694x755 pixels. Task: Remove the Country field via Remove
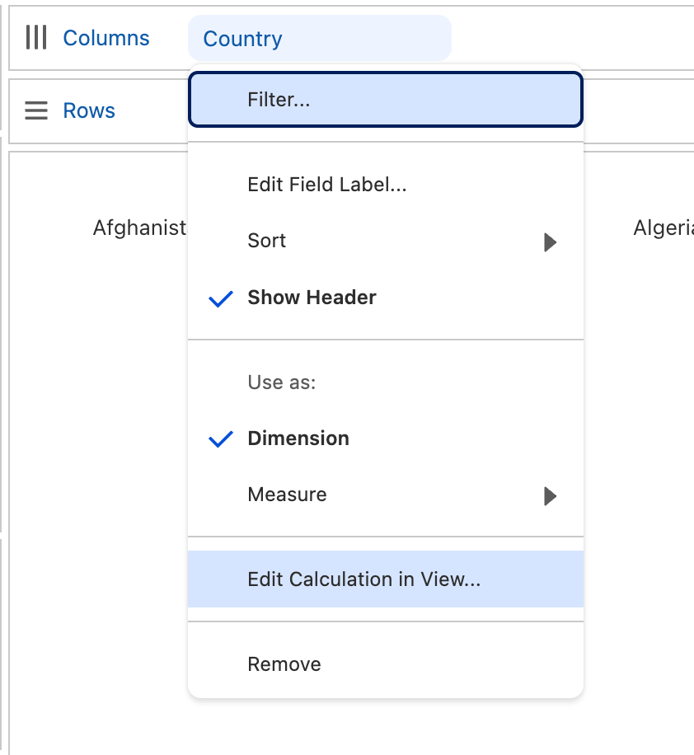284,664
